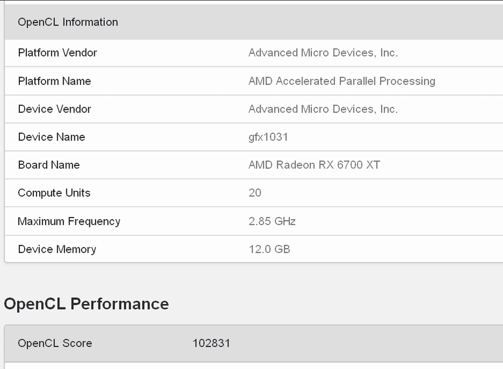Screen dimensions: 503x369
Task: Click the AMD Radeon RX 6700 XT text
Action: pos(314,165)
